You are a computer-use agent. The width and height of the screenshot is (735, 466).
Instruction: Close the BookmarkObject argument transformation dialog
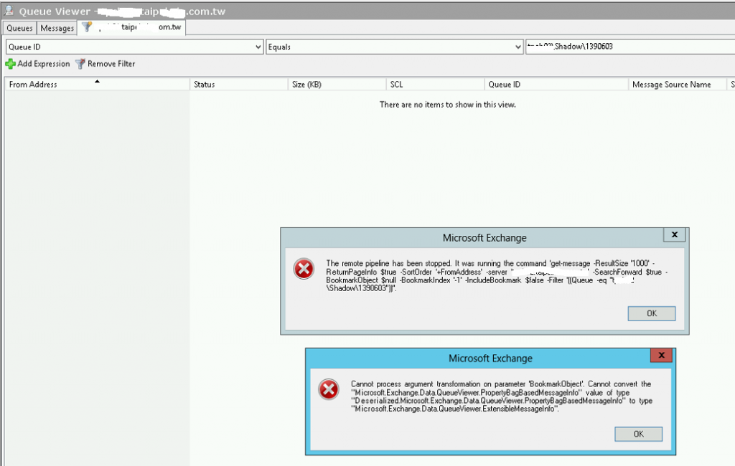click(x=661, y=355)
